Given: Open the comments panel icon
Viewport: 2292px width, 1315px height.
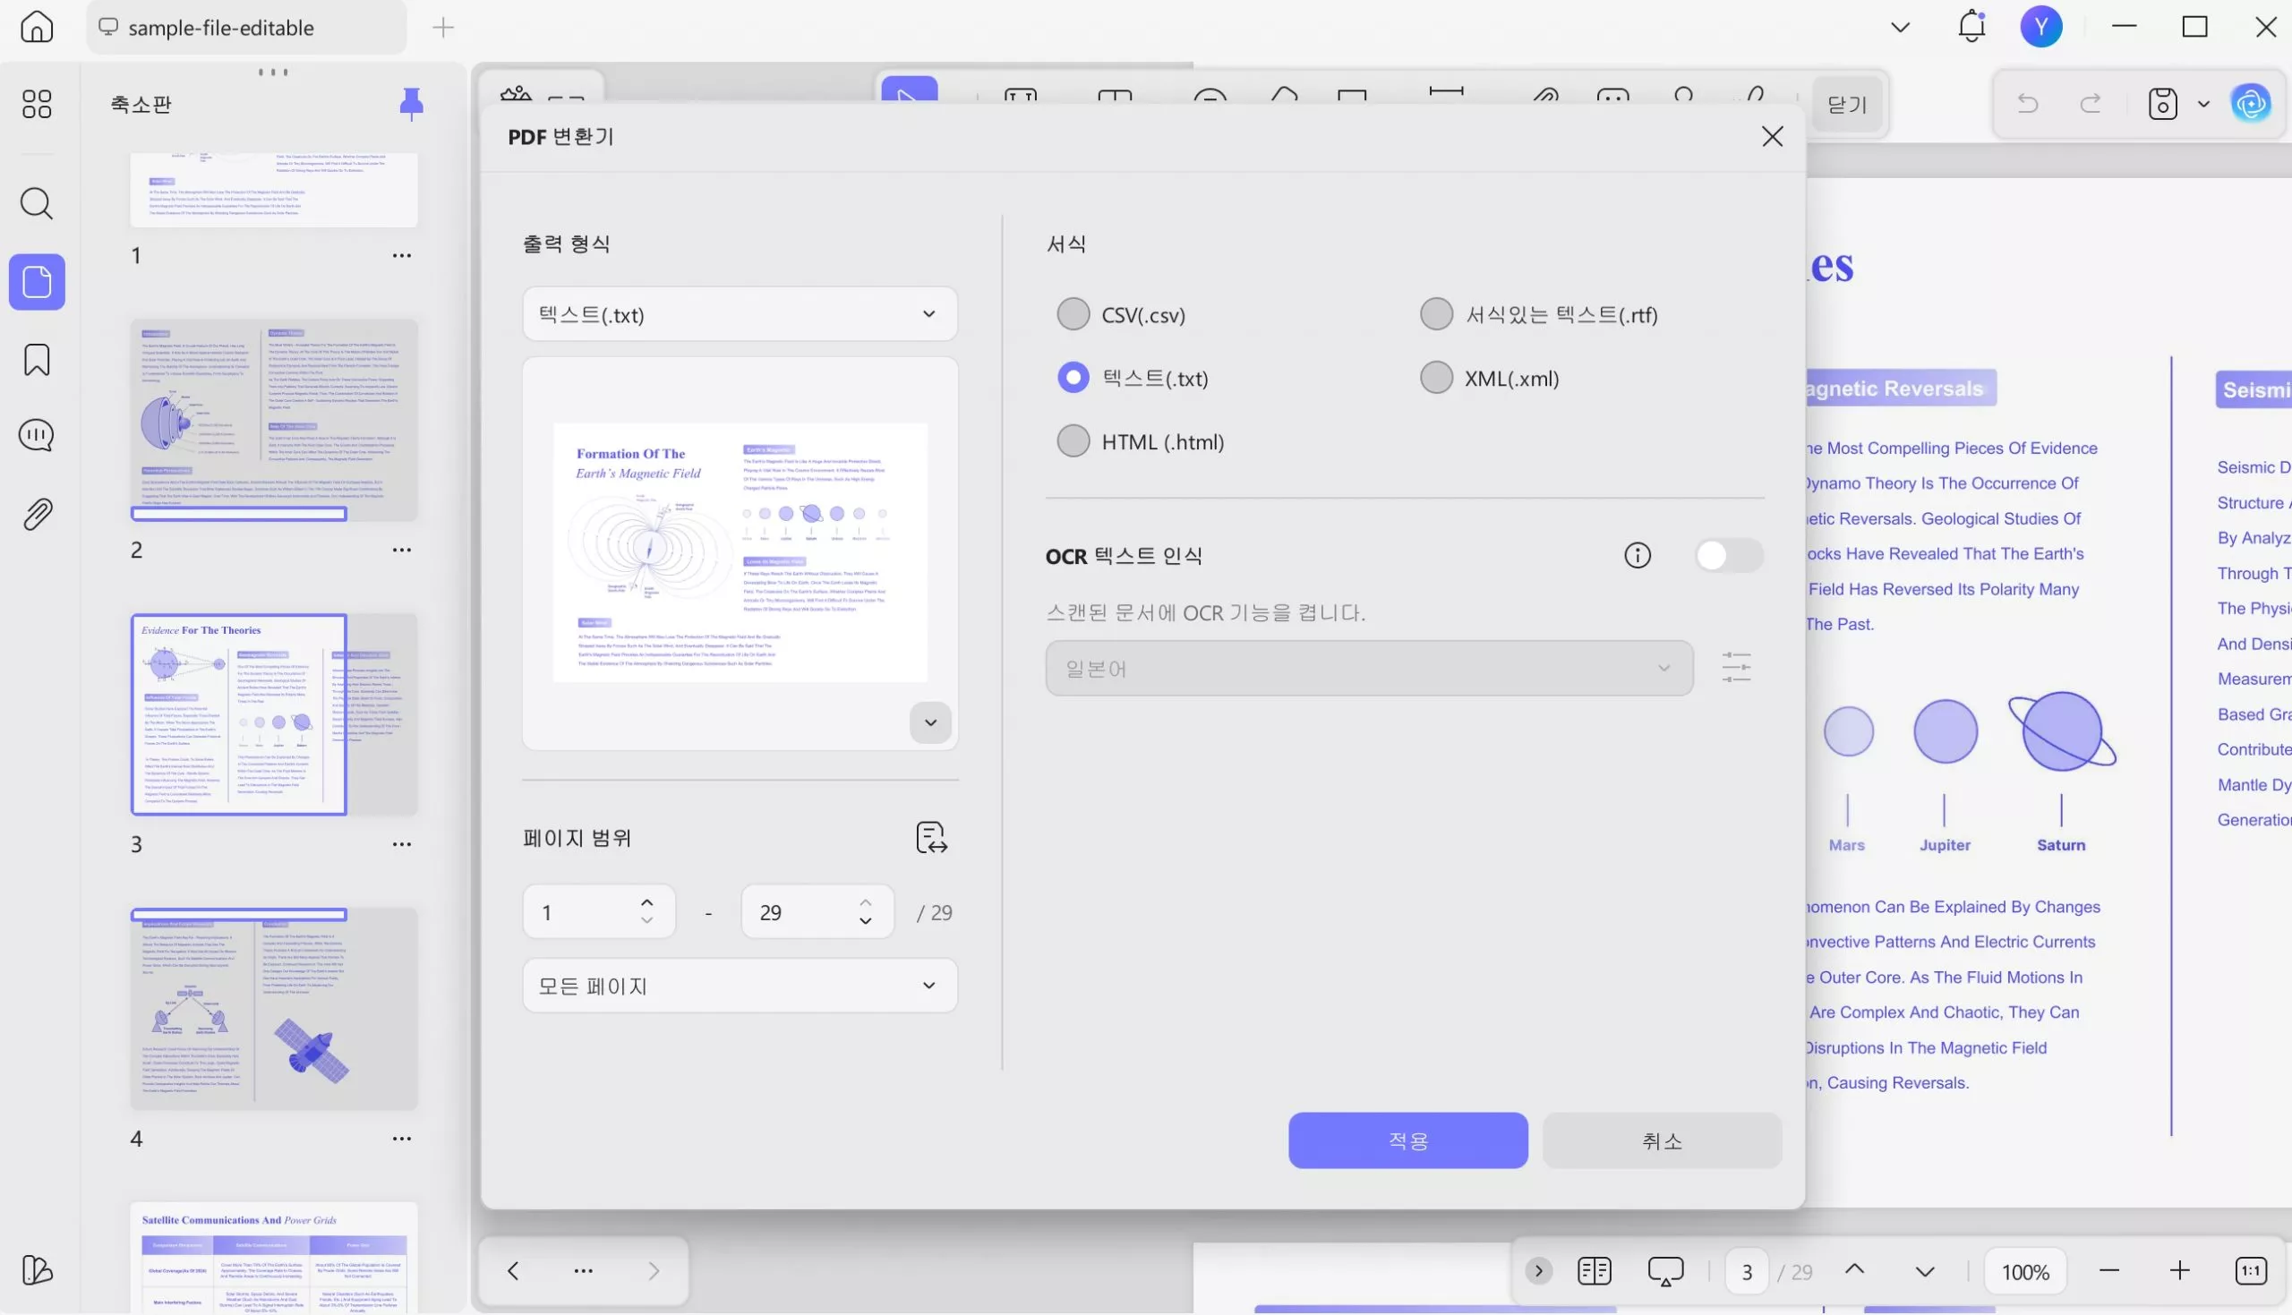Looking at the screenshot, I should tap(36, 435).
